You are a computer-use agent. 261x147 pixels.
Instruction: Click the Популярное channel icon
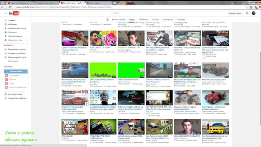7,75
